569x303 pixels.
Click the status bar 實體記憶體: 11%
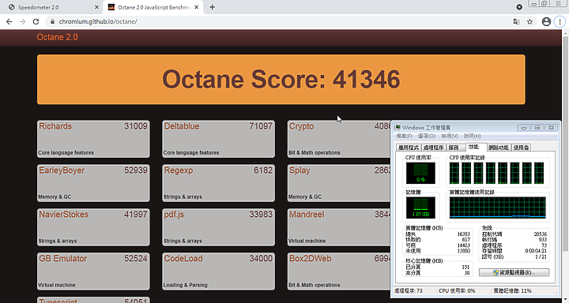(x=512, y=290)
